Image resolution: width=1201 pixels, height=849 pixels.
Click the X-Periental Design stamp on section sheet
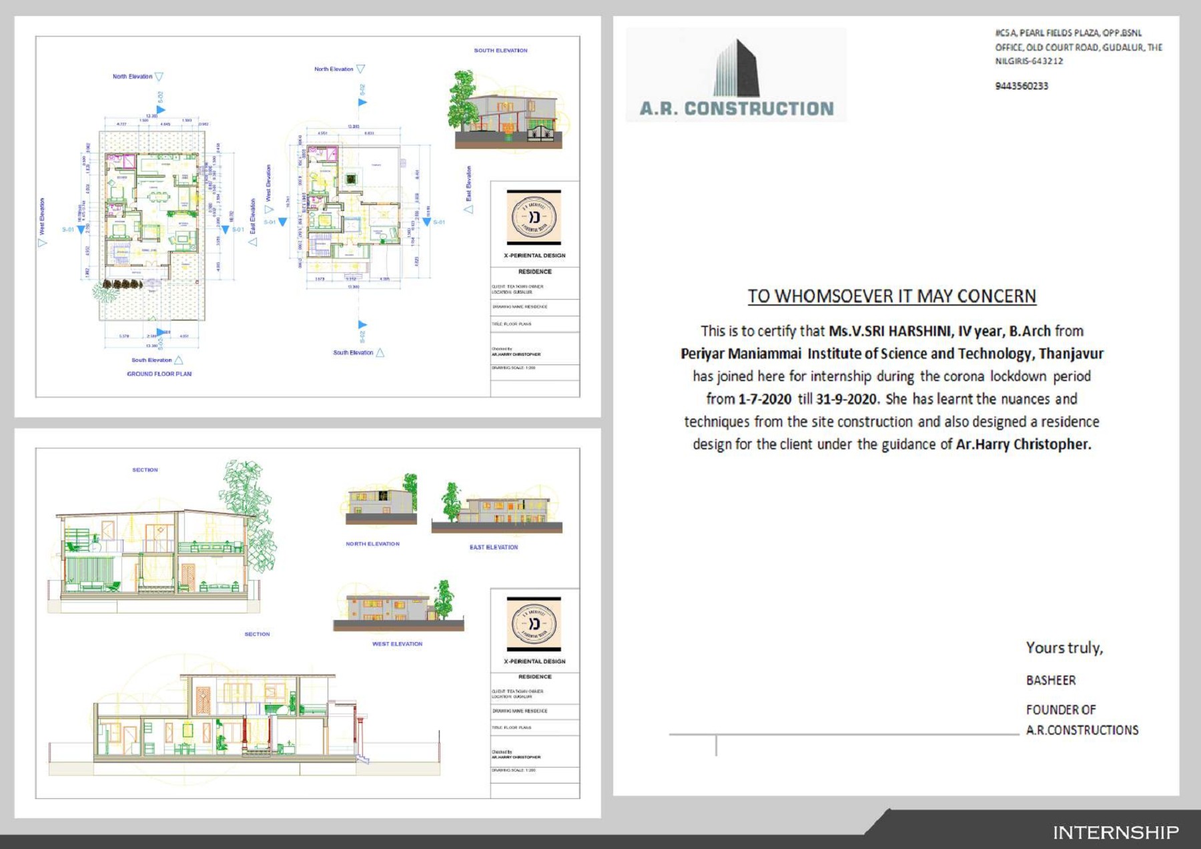pos(534,624)
